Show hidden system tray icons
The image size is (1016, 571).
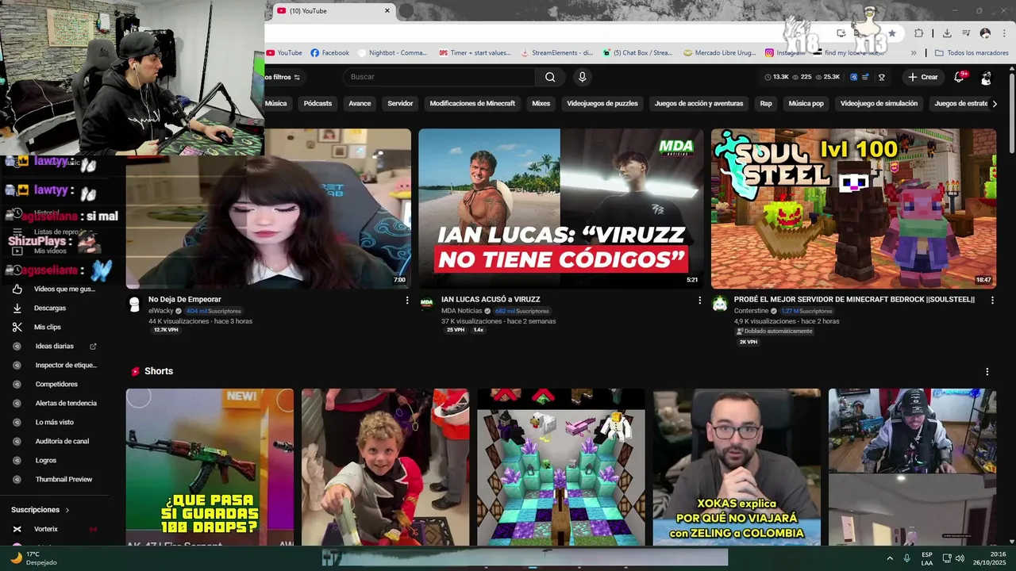pos(890,558)
